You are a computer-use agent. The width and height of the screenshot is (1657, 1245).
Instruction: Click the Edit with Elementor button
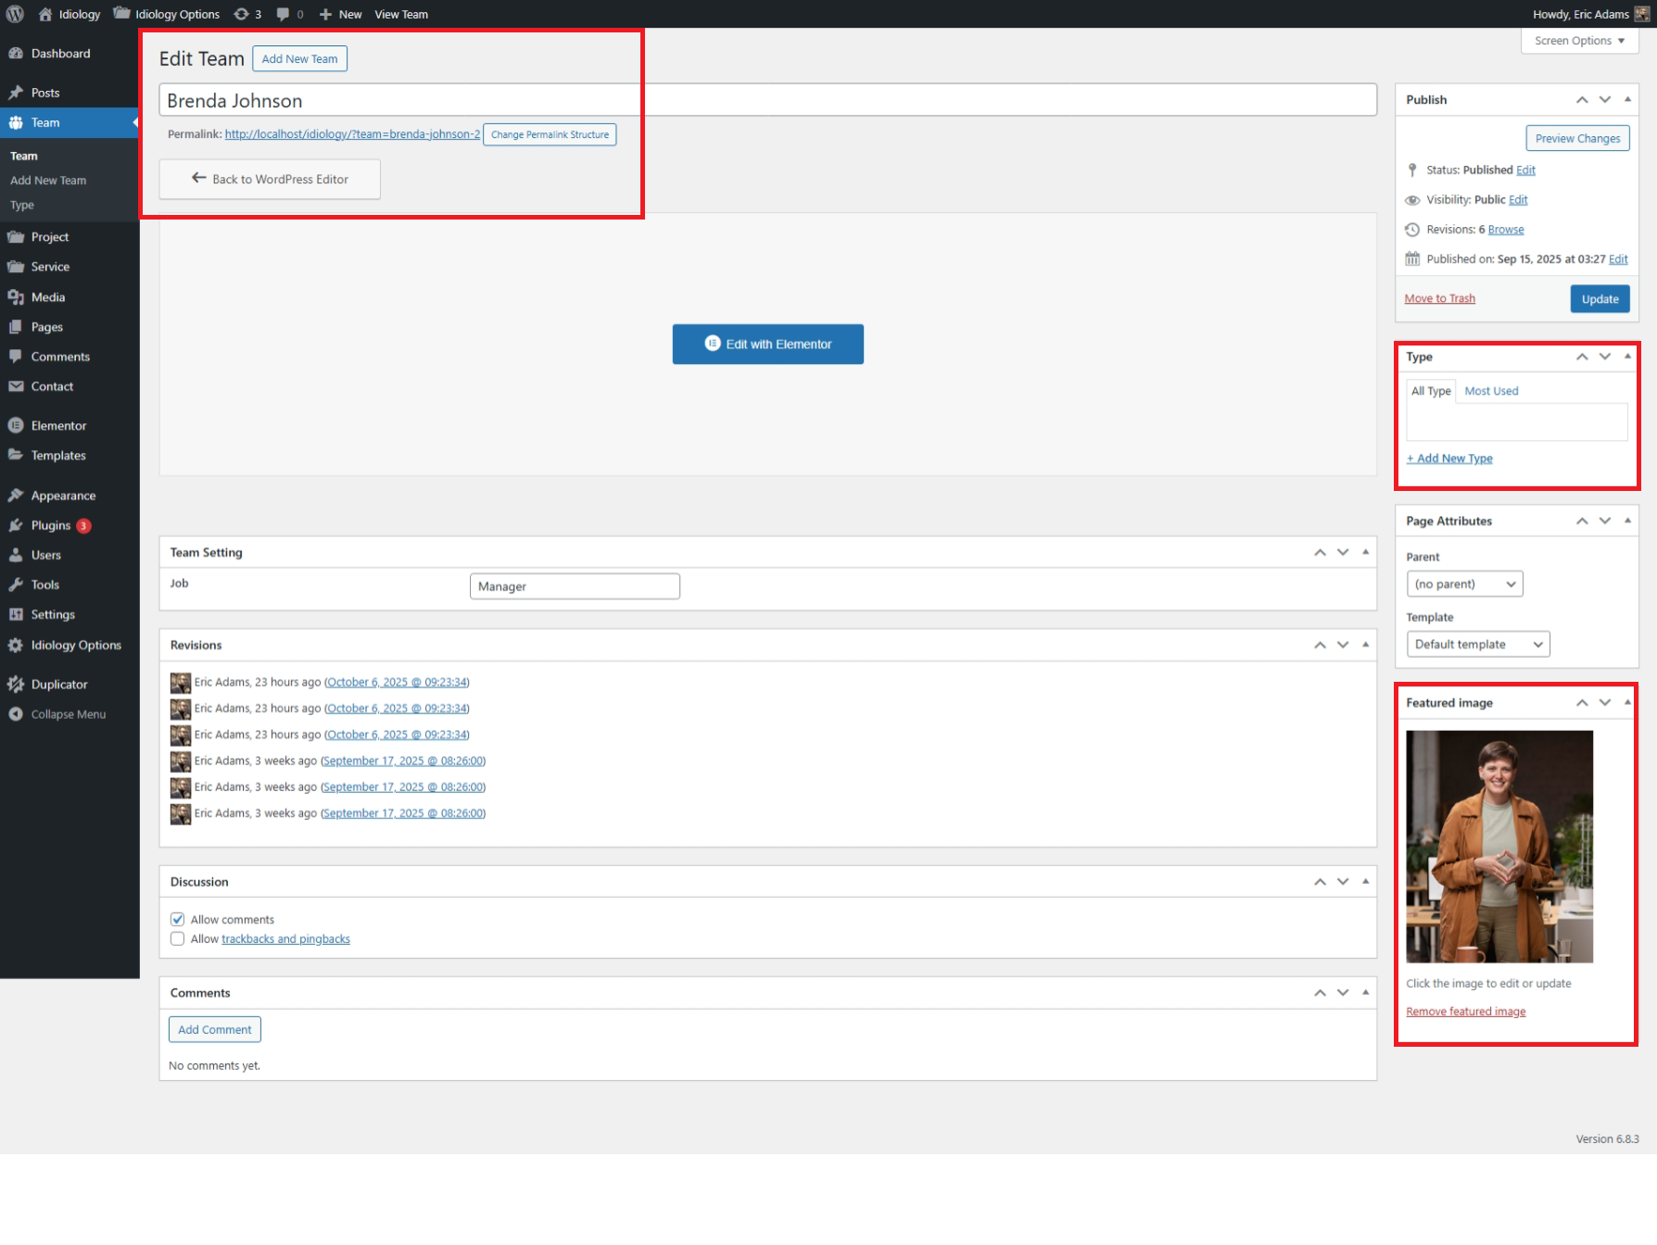(x=767, y=344)
